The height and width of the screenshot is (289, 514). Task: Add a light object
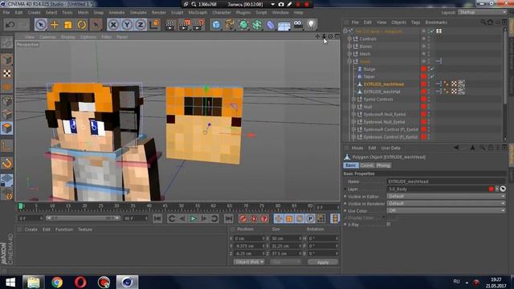(x=311, y=24)
